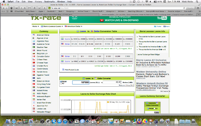Screen dimensions: 201x126
Task: Open the Calendar icon in the Dock
Action: [x=94, y=121]
